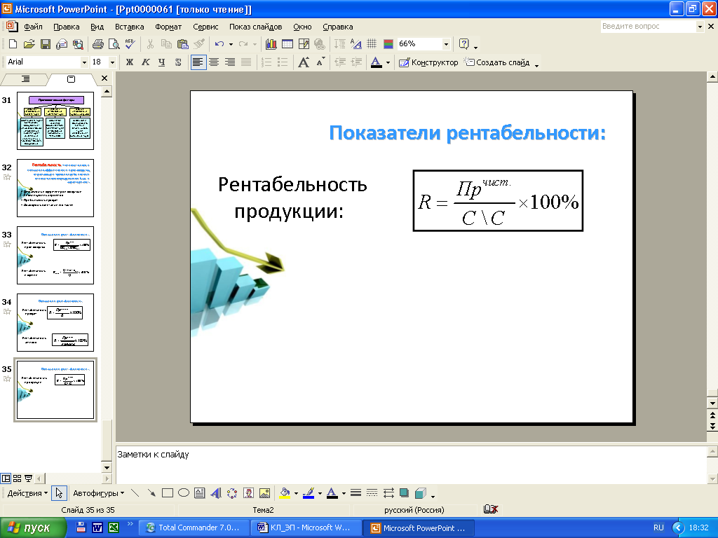Switch to the Outline pane tab
This screenshot has height=538, width=718.
[x=26, y=79]
